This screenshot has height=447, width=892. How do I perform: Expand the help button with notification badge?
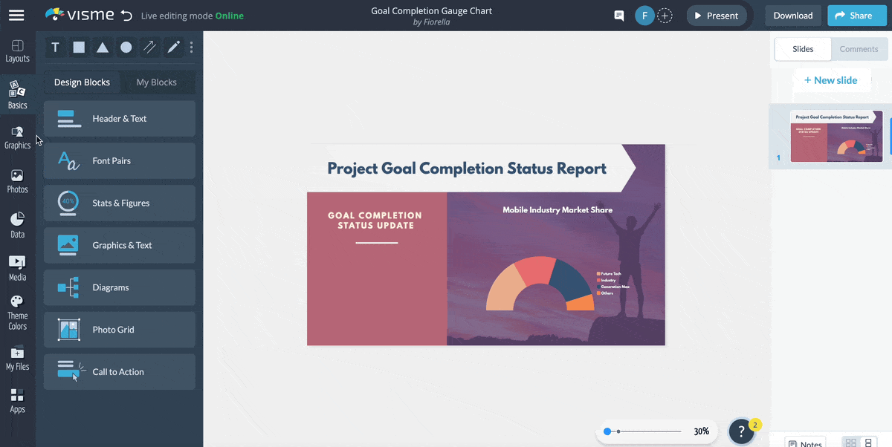[x=741, y=431]
